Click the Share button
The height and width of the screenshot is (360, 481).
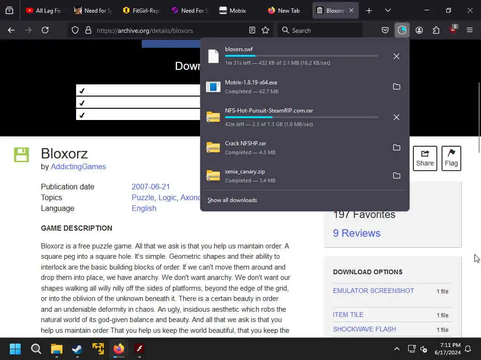tap(425, 158)
